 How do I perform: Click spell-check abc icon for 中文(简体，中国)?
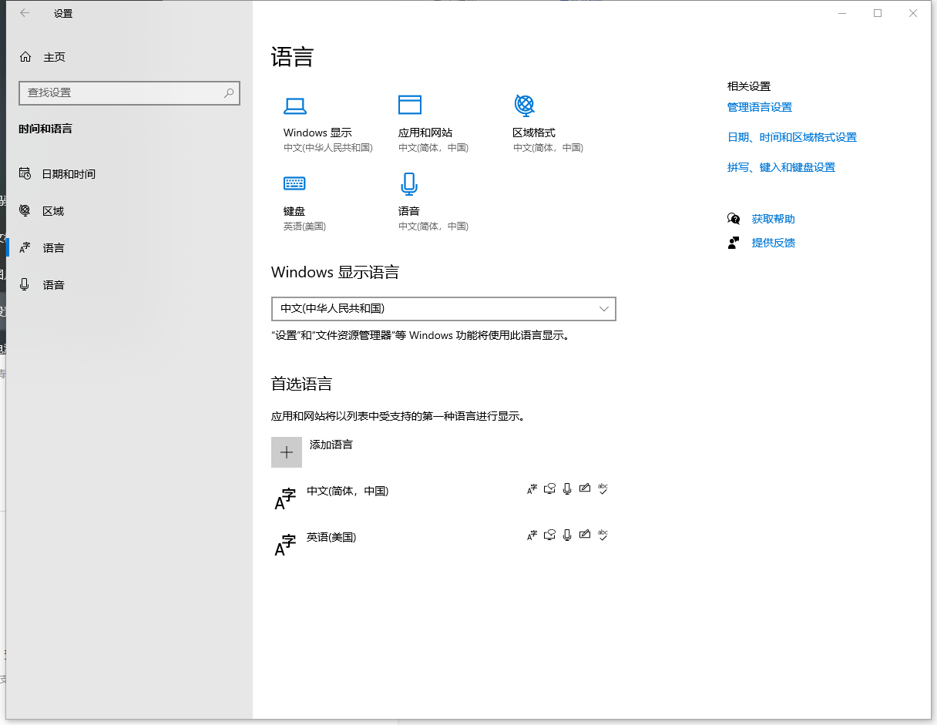pos(603,488)
